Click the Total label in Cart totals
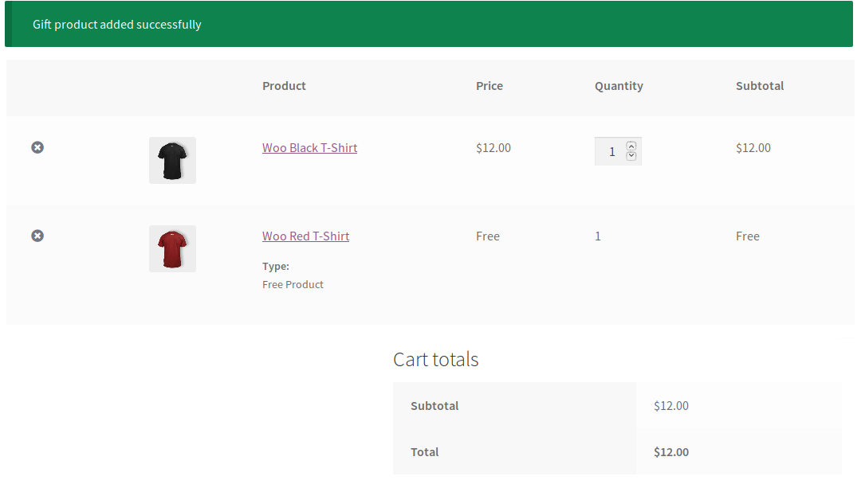This screenshot has height=484, width=861. (x=424, y=452)
